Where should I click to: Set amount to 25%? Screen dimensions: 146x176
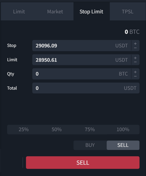[24, 130]
